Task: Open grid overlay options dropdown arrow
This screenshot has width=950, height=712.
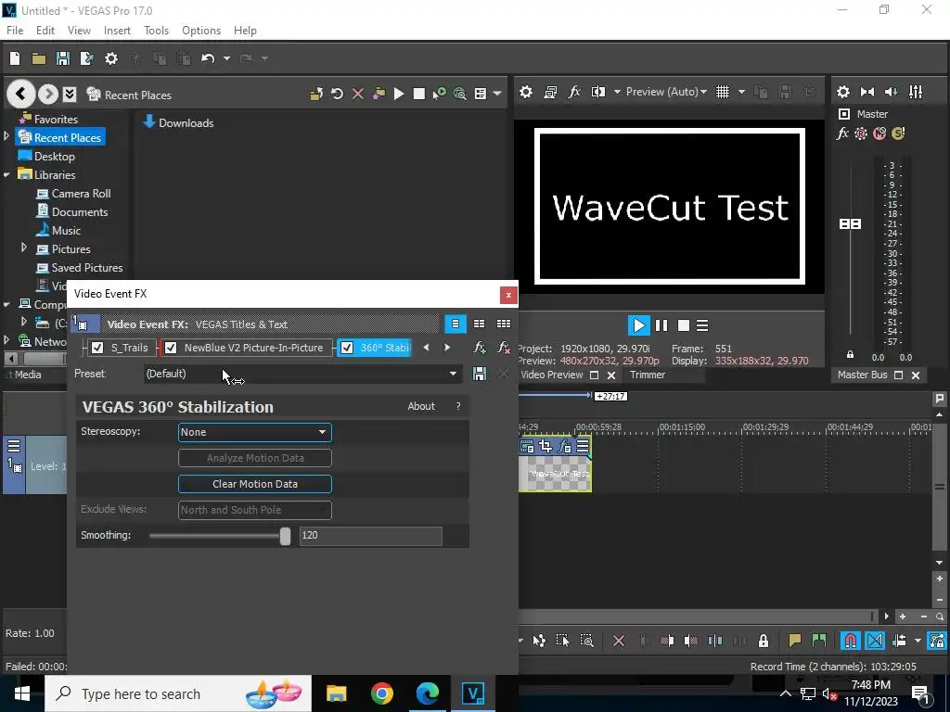Action: [741, 92]
